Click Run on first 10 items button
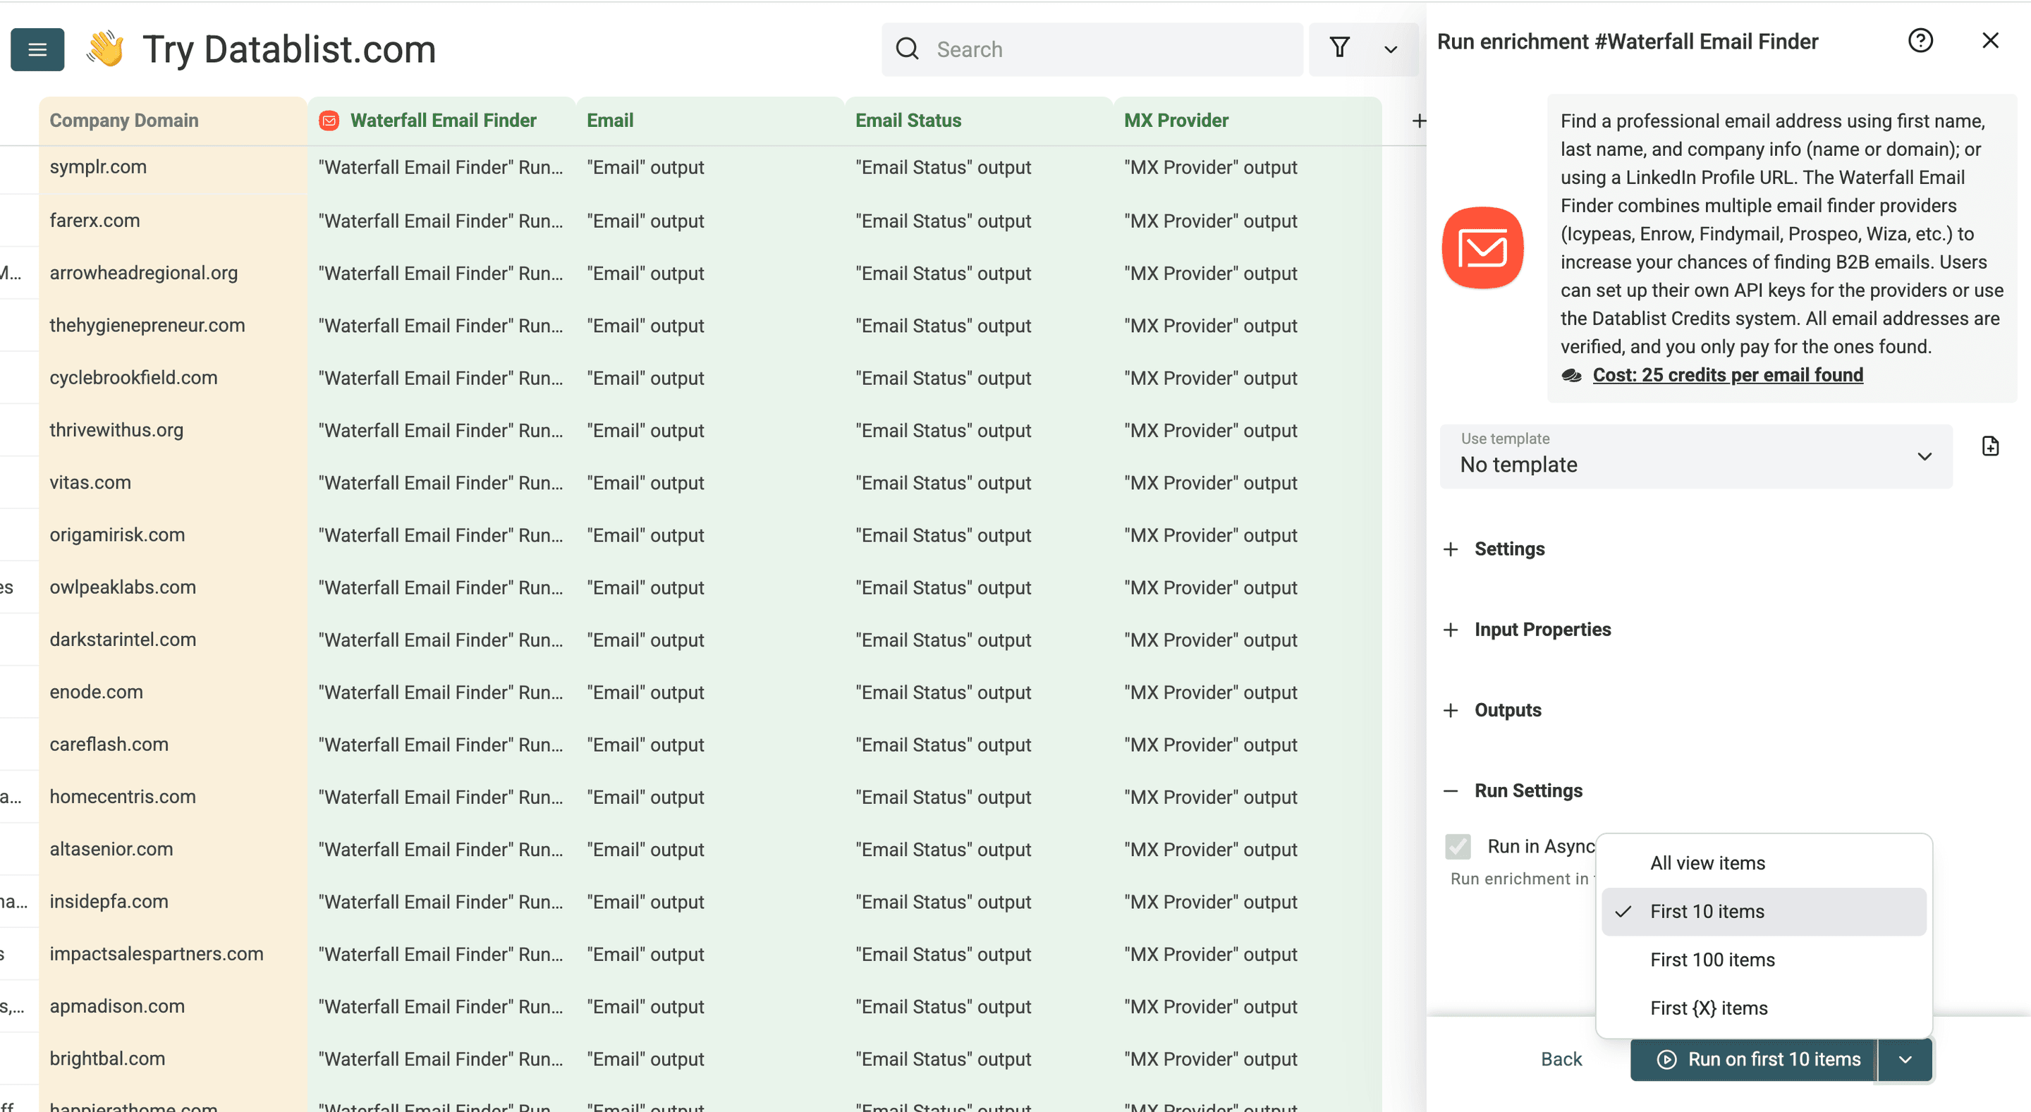Image resolution: width=2031 pixels, height=1112 pixels. tap(1753, 1059)
